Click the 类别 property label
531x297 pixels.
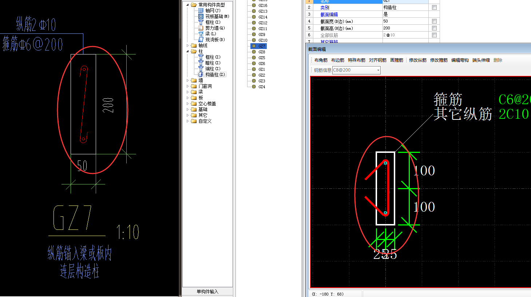click(x=325, y=8)
